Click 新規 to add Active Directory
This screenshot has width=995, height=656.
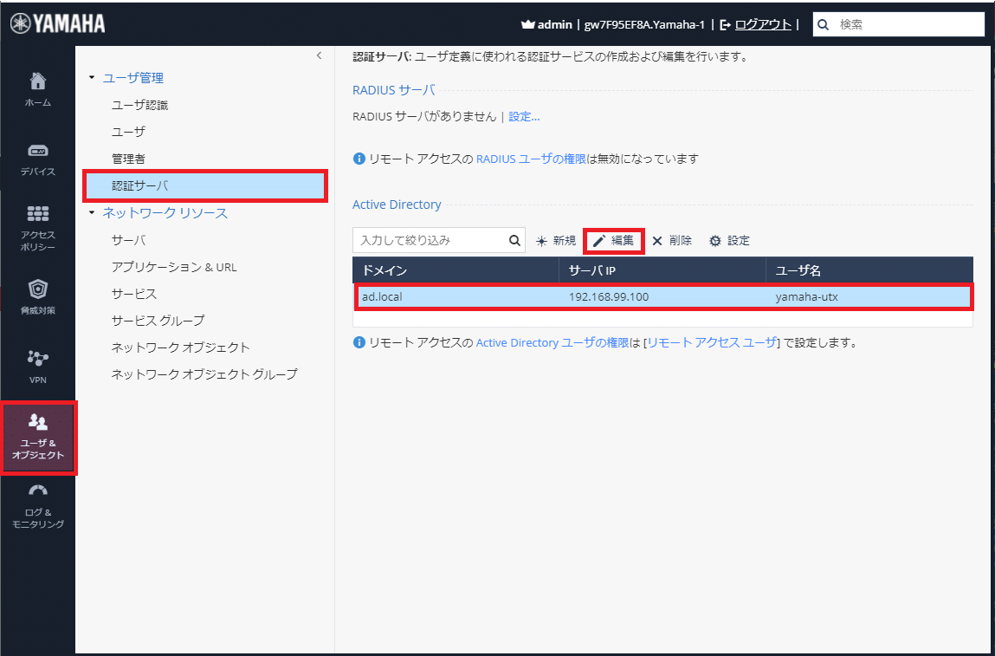pyautogui.click(x=556, y=241)
